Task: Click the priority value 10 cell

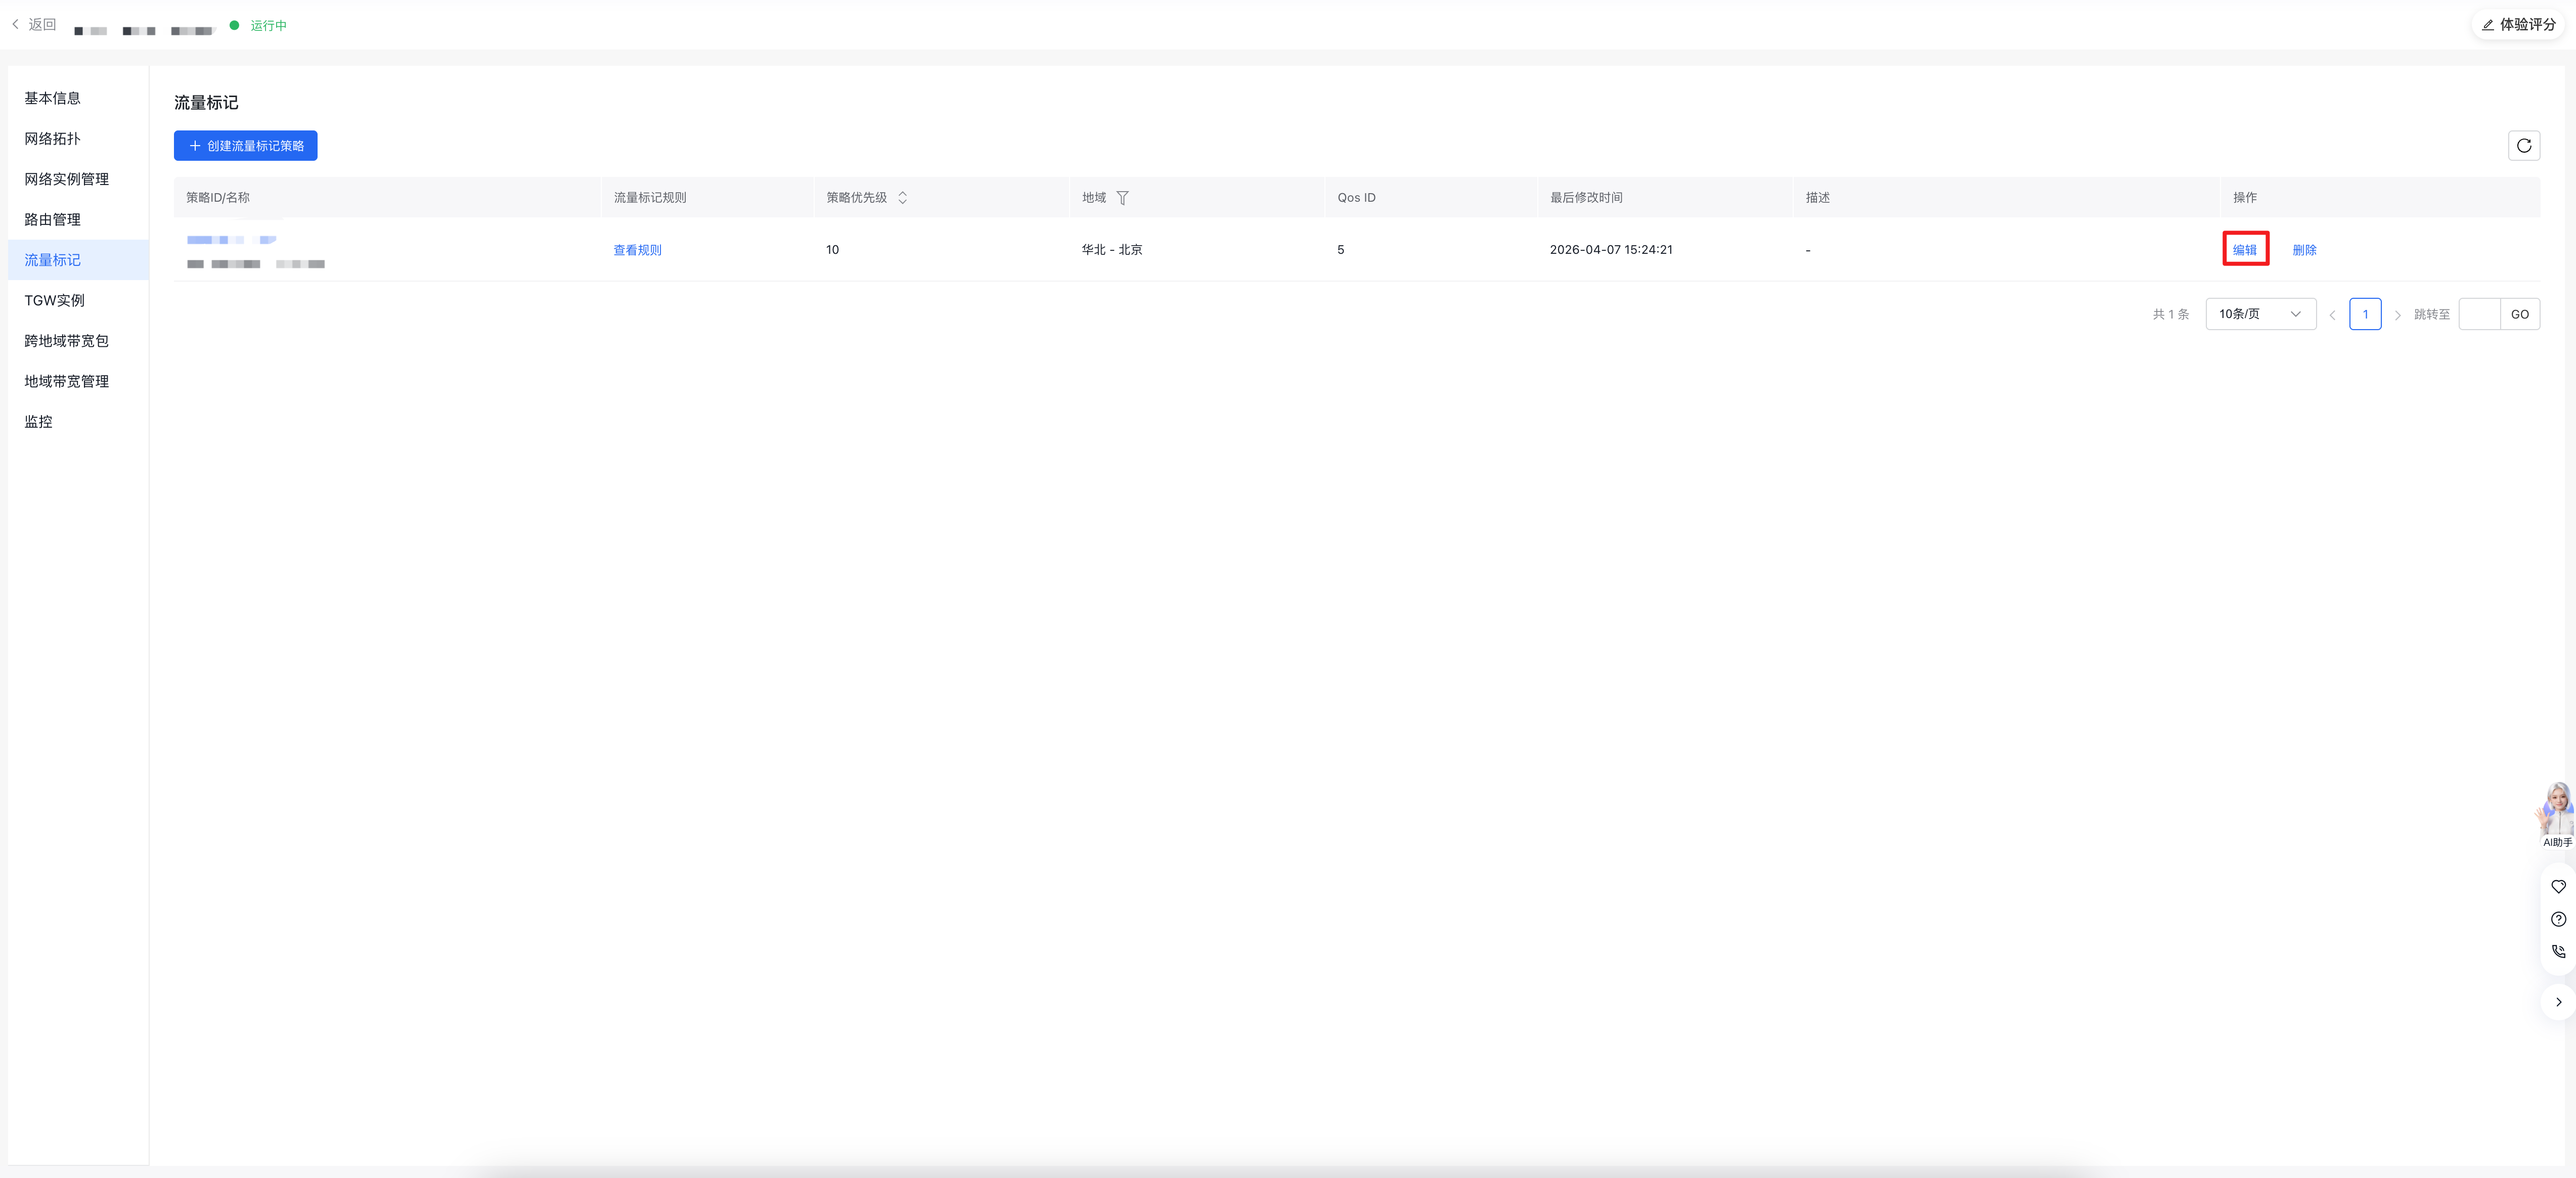Action: 832,250
